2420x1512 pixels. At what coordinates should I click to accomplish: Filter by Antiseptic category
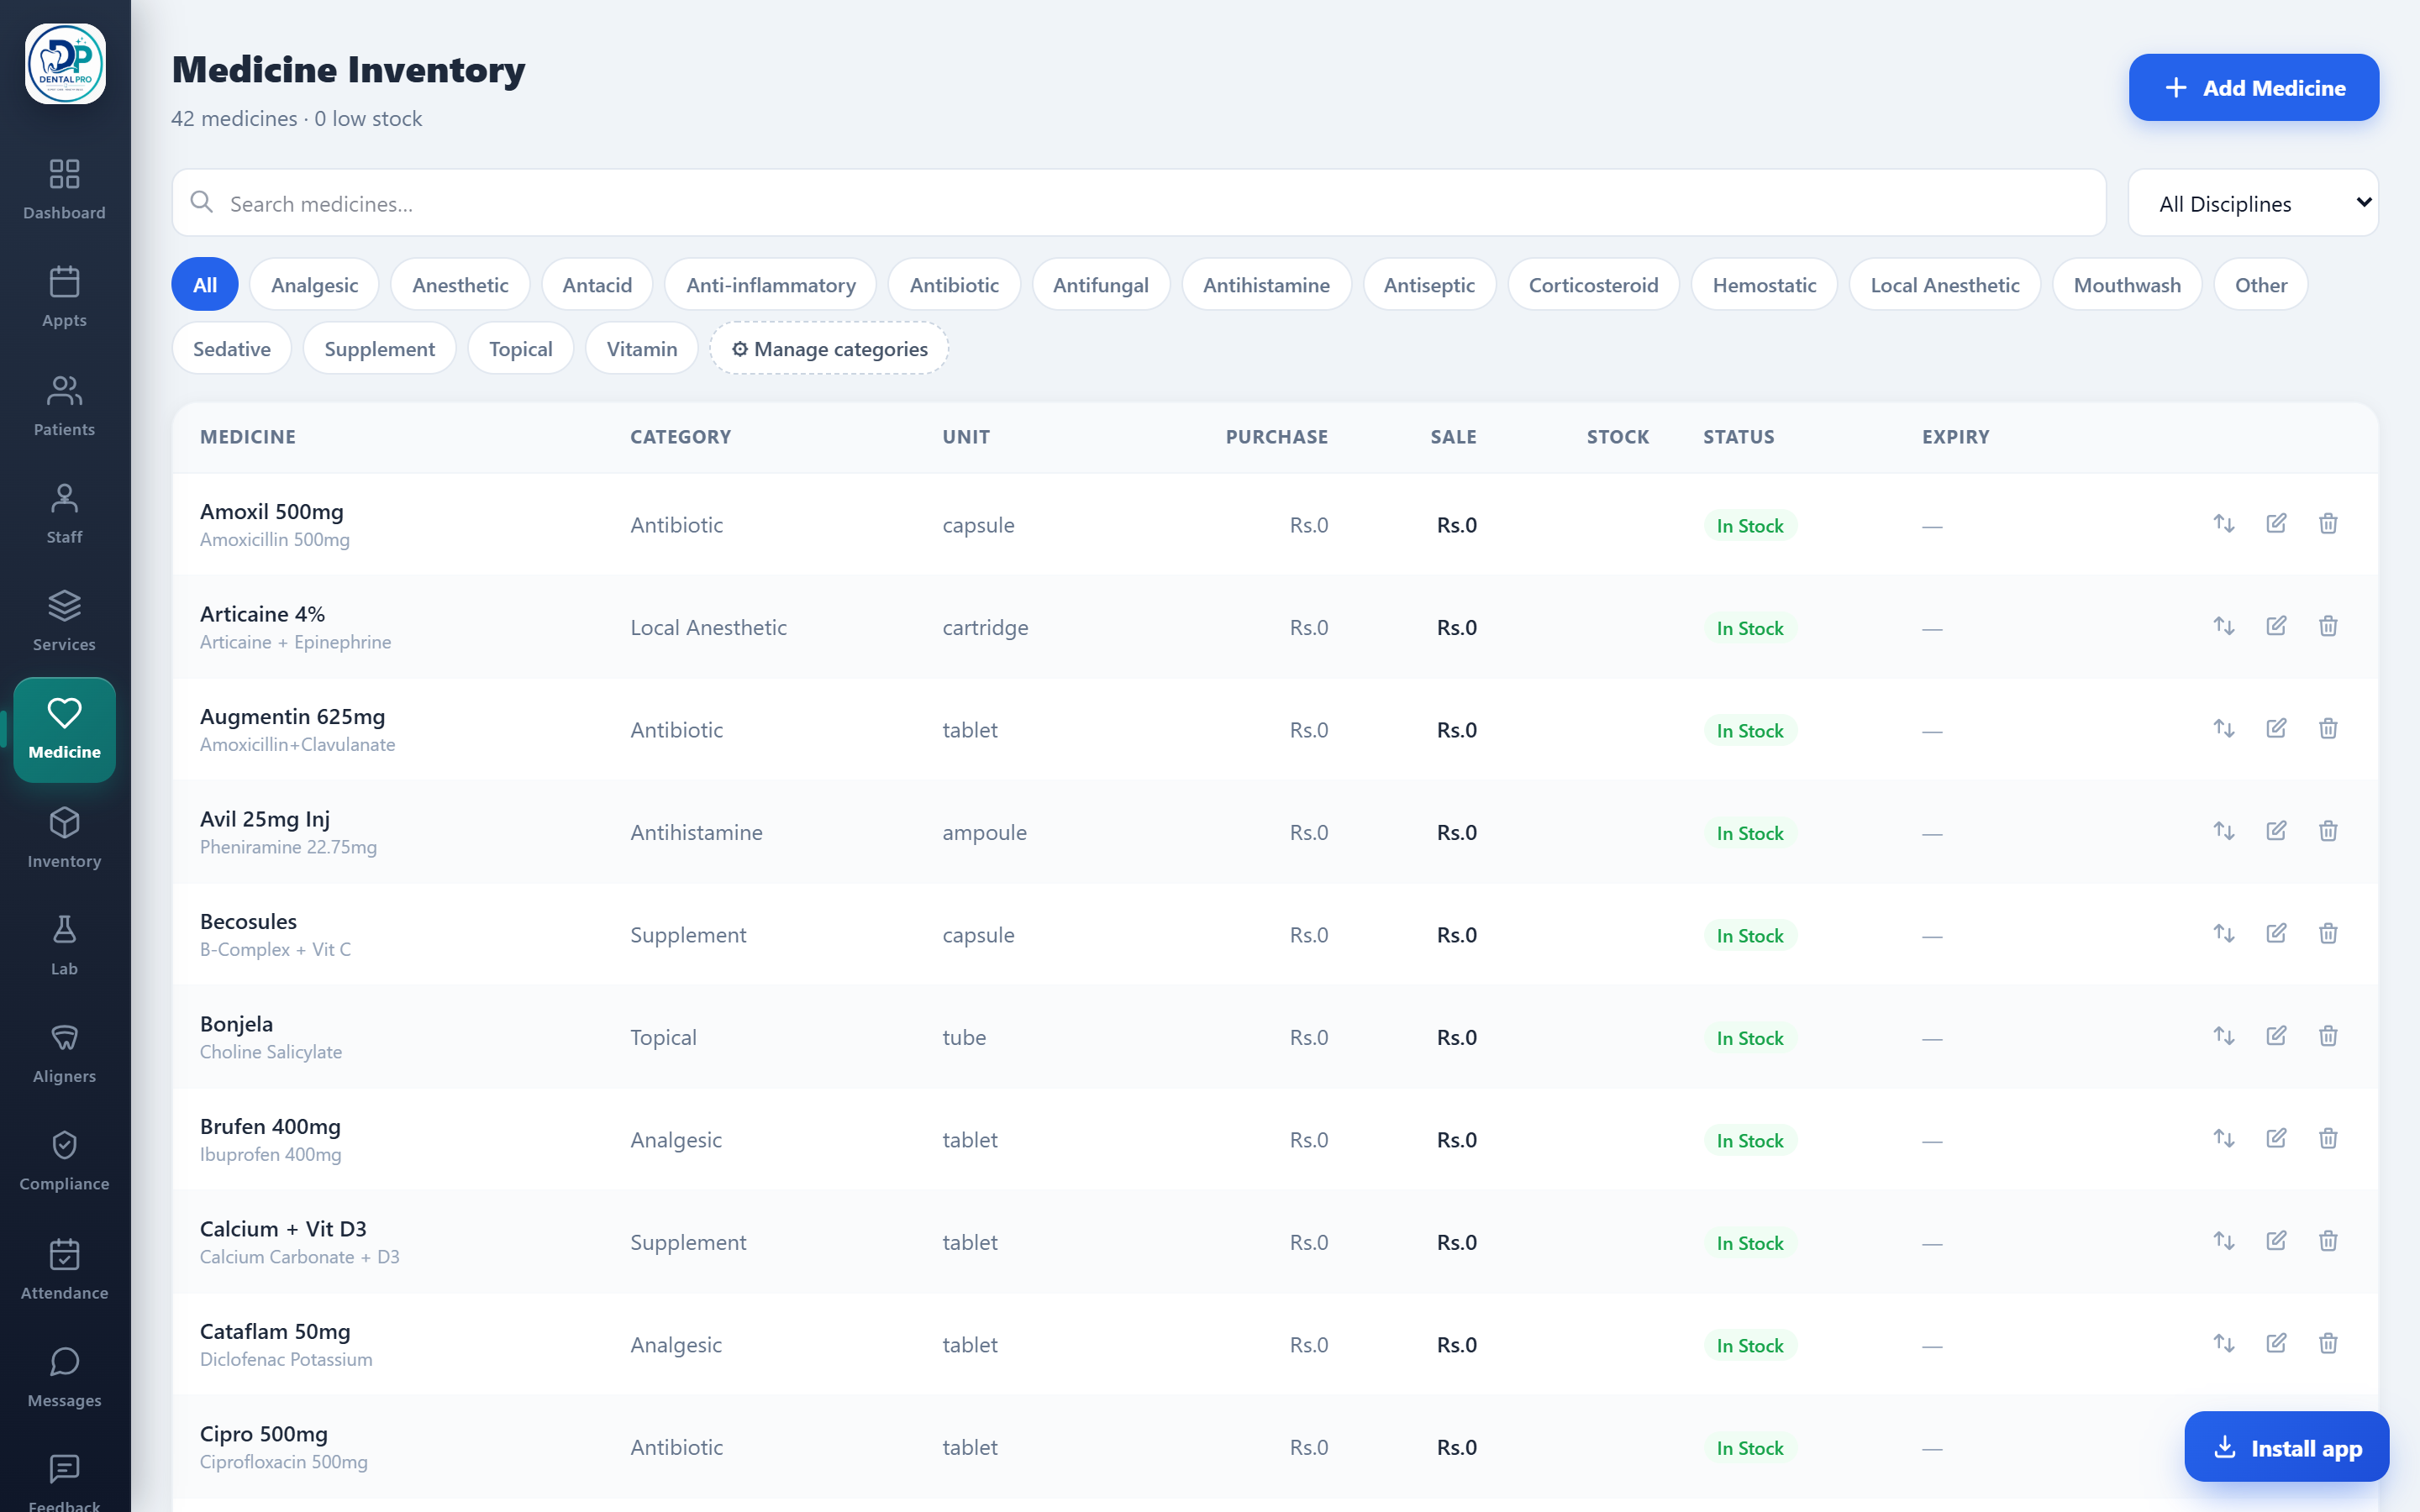tap(1429, 285)
